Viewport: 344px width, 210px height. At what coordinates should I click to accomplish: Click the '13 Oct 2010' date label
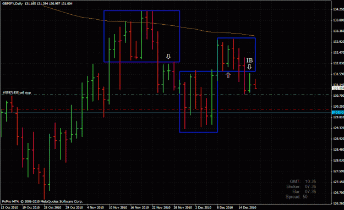(x=9, y=207)
